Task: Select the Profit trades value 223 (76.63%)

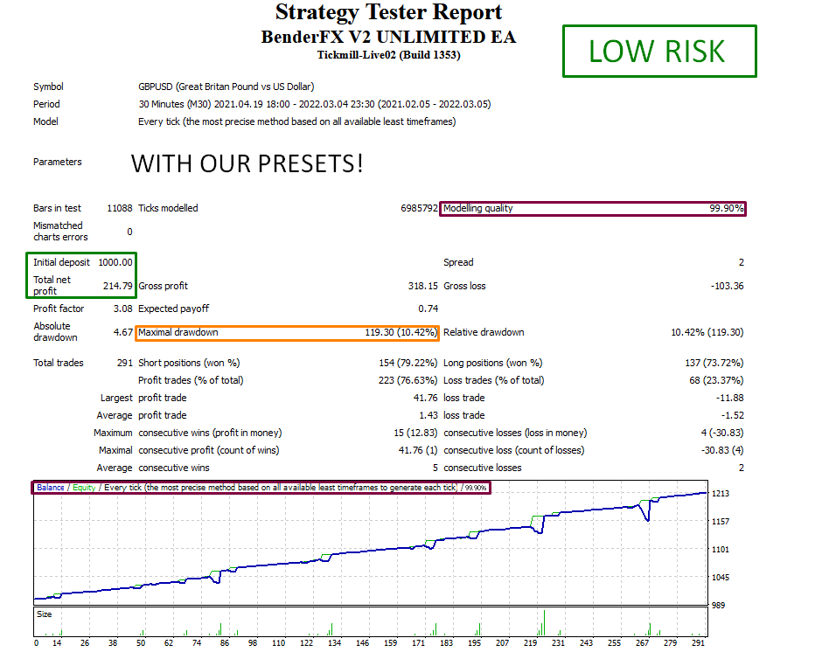Action: pyautogui.click(x=408, y=380)
